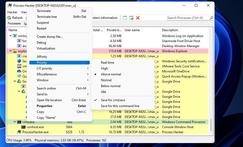243x147 pixels.
Task: Set priority to High
Action: tap(104, 68)
